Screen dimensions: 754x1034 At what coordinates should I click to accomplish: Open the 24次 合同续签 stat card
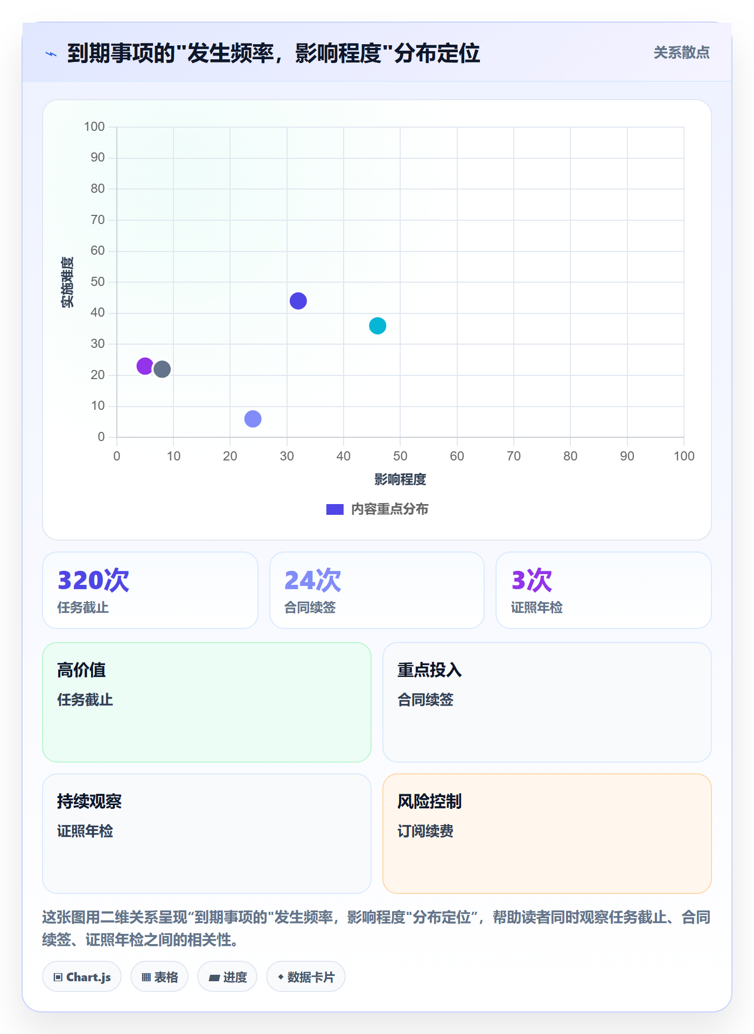click(x=377, y=590)
